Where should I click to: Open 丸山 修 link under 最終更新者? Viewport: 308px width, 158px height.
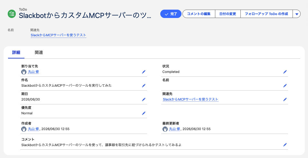click(x=175, y=129)
